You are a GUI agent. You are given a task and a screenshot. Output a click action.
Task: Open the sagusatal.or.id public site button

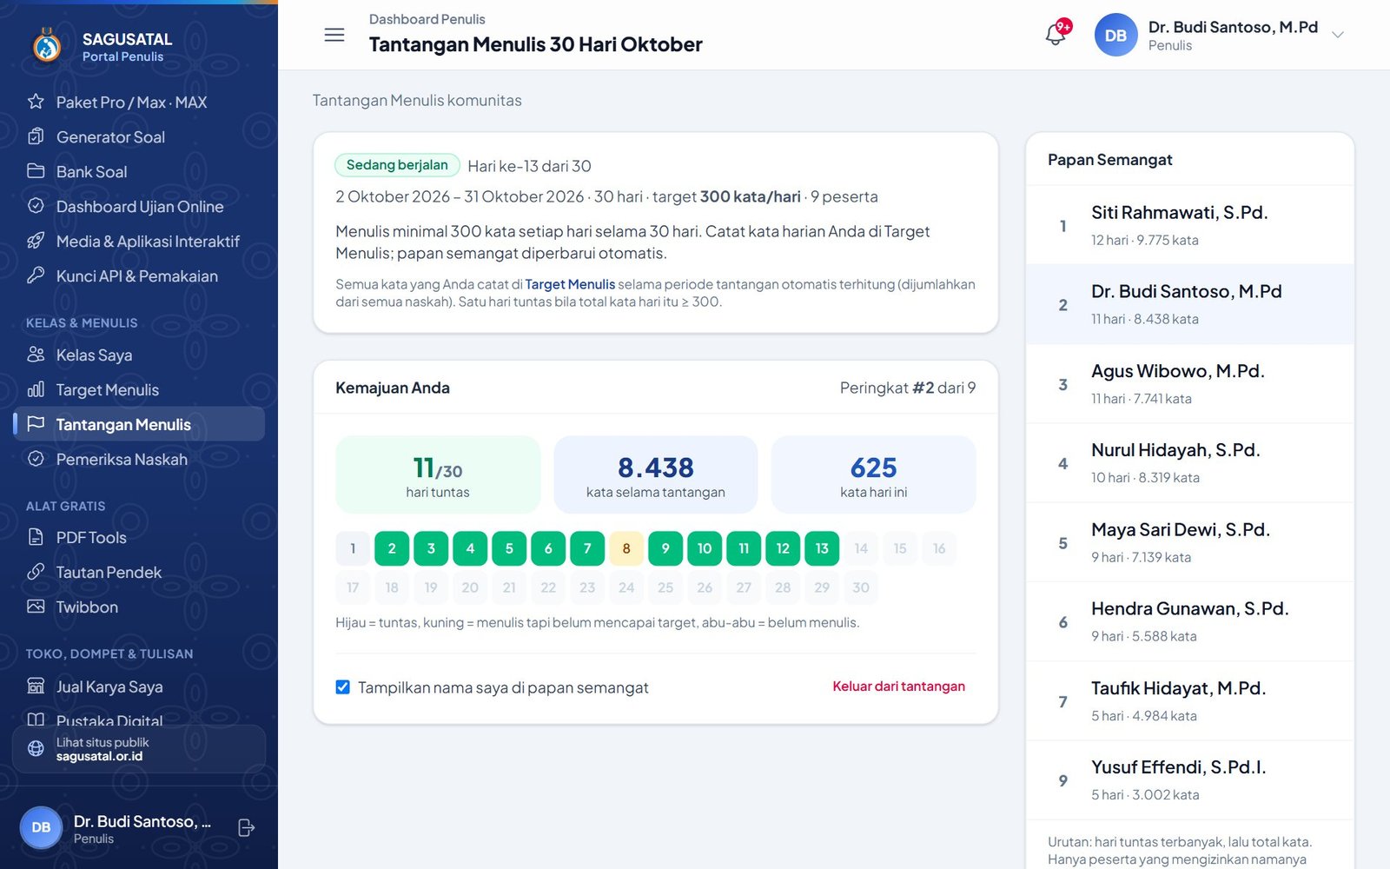[x=139, y=749]
